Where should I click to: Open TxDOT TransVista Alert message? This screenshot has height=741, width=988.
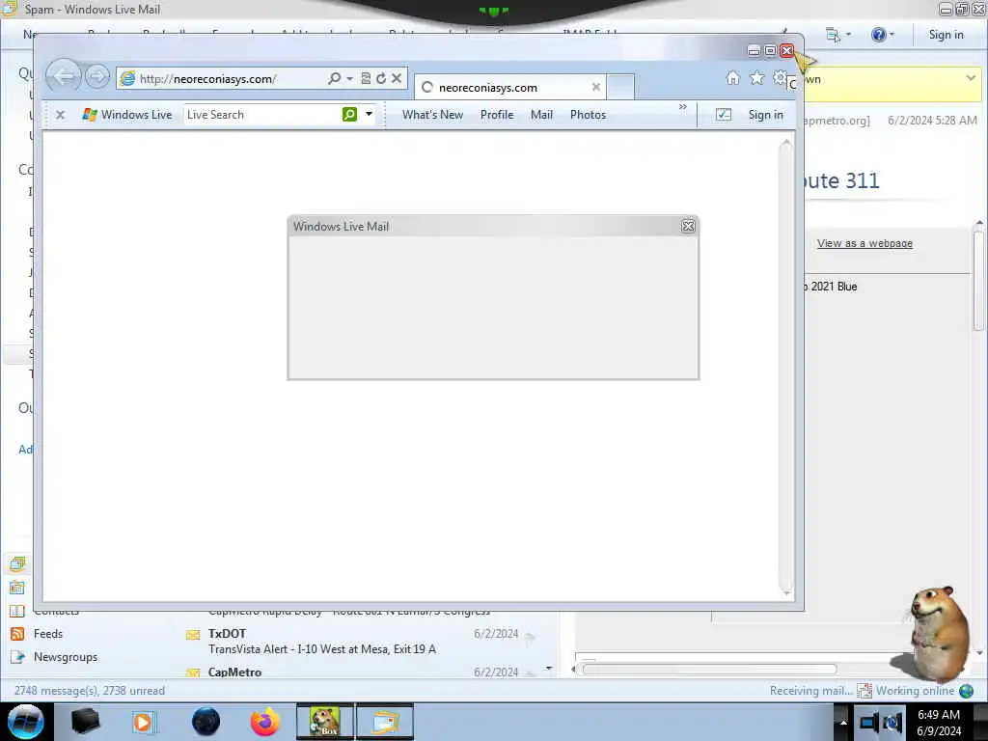click(x=363, y=642)
